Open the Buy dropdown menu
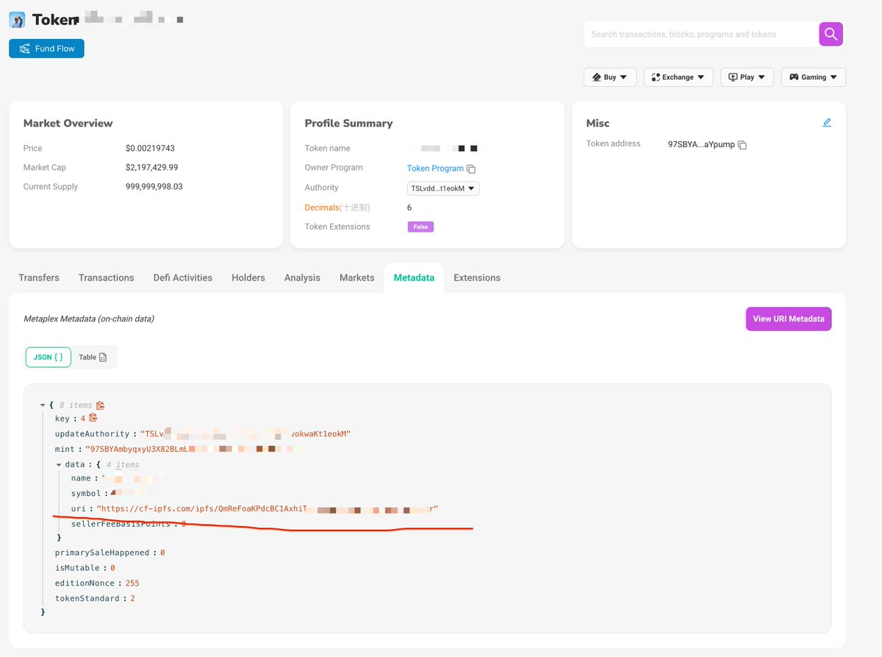Viewport: 882px width, 657px height. point(610,77)
